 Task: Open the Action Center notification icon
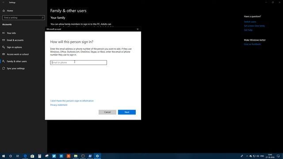point(278,156)
